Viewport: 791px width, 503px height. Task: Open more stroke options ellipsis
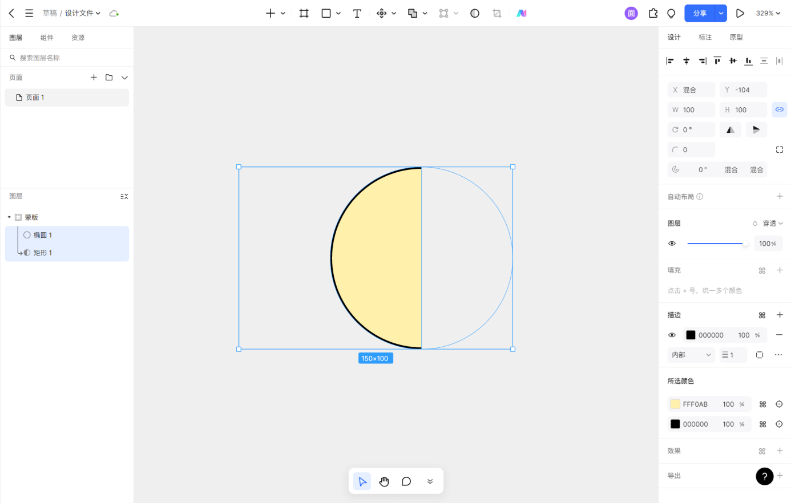(778, 355)
